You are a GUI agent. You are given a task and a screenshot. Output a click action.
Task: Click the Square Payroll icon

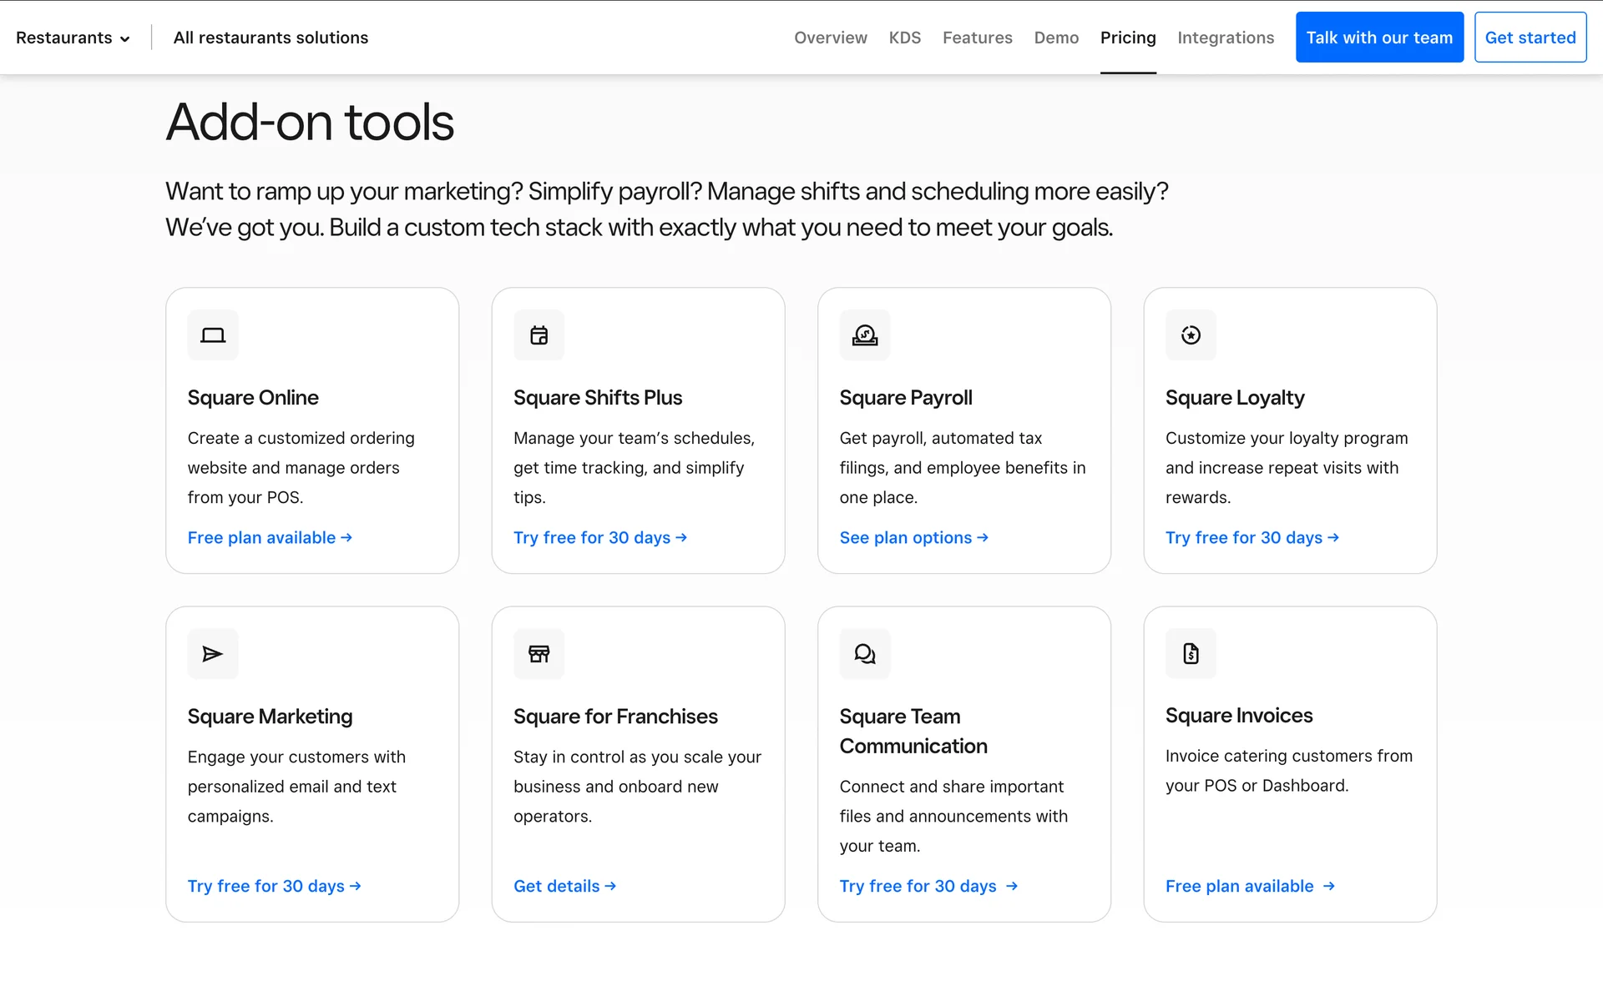[865, 335]
